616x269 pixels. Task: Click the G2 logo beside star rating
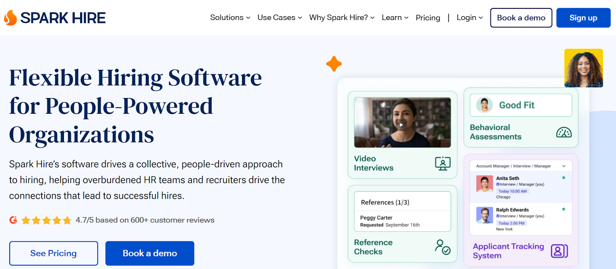13,220
